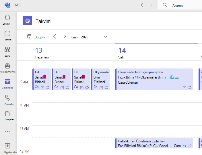Image resolution: width=202 pixels, height=155 pixels.
Task: Click the Bugün calendar icon
Action: click(x=29, y=37)
